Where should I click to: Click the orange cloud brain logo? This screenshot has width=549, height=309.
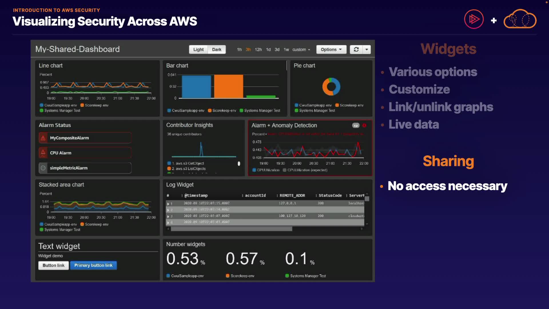[x=520, y=19]
